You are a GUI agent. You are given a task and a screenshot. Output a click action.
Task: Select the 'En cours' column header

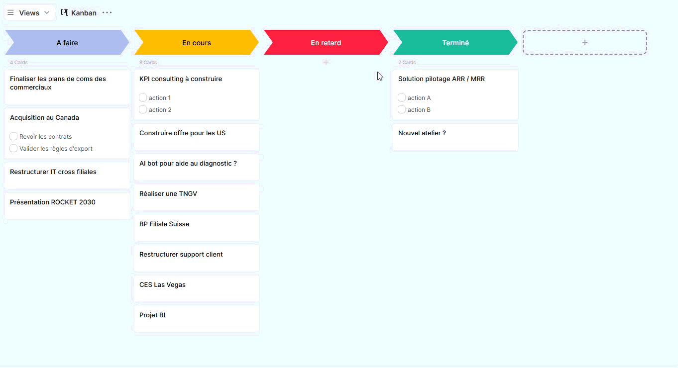point(197,43)
